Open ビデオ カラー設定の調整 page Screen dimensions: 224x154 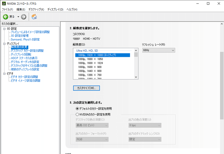[24, 77]
